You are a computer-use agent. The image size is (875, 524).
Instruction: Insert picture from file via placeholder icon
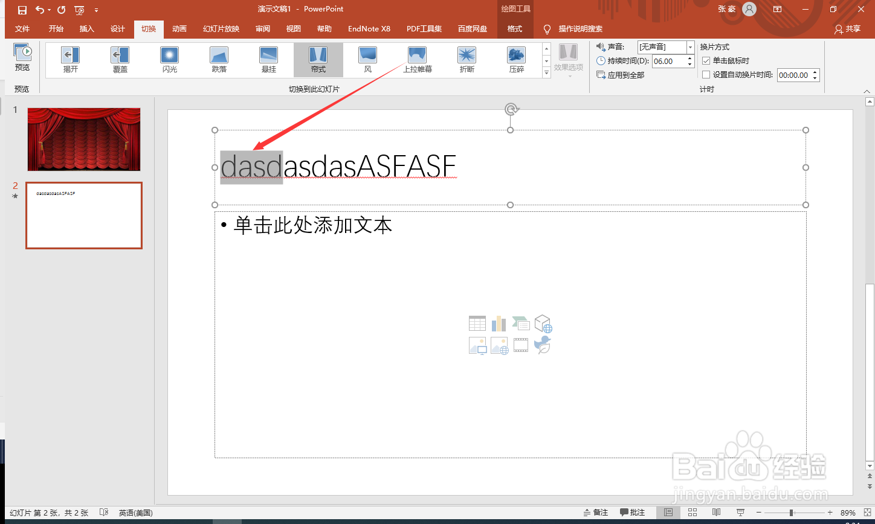pos(477,346)
